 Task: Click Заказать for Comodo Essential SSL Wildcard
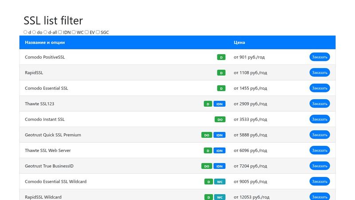pos(319,181)
